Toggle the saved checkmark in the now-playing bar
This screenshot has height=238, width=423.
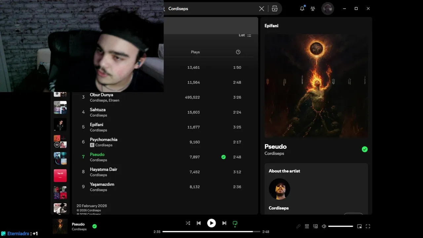click(95, 226)
